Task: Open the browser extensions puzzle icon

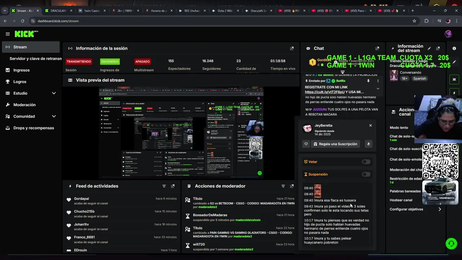Action: 427,21
